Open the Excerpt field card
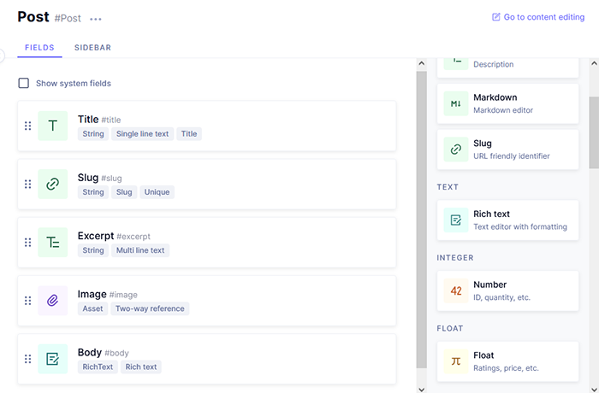 [x=207, y=243]
